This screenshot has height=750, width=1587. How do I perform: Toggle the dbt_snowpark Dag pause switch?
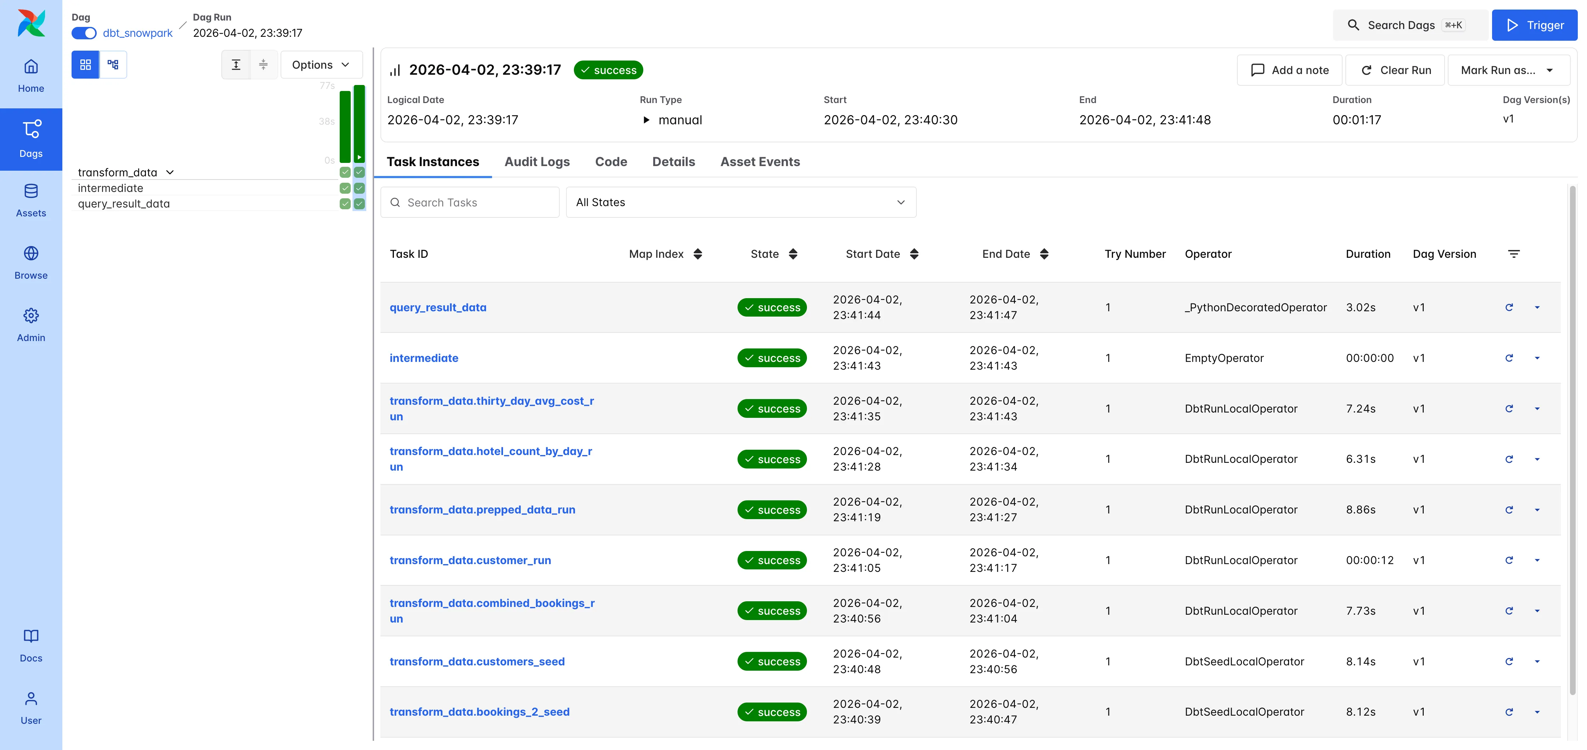pos(84,33)
